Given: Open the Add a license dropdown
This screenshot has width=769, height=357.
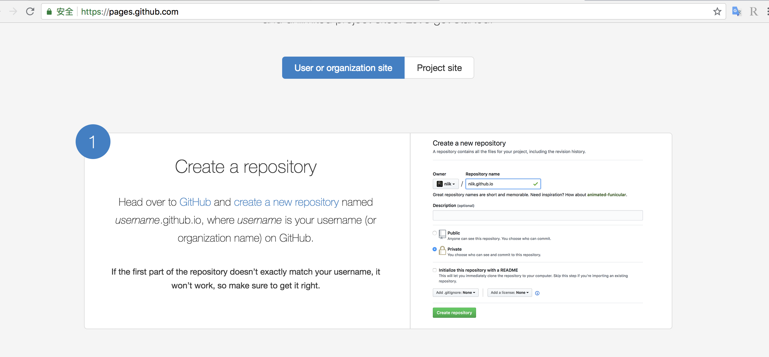Looking at the screenshot, I should click(x=510, y=293).
